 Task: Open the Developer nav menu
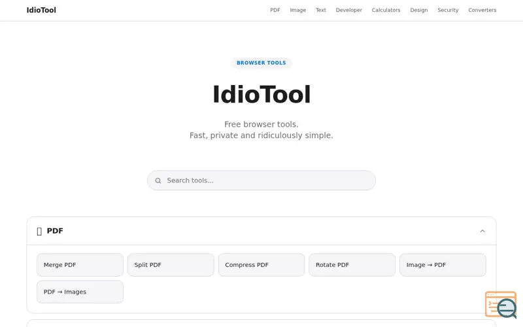(349, 10)
